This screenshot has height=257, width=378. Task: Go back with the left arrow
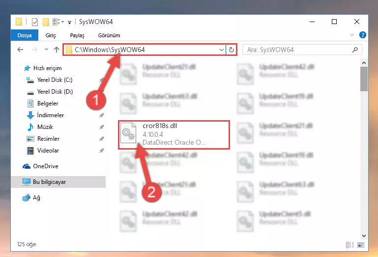[x=20, y=50]
